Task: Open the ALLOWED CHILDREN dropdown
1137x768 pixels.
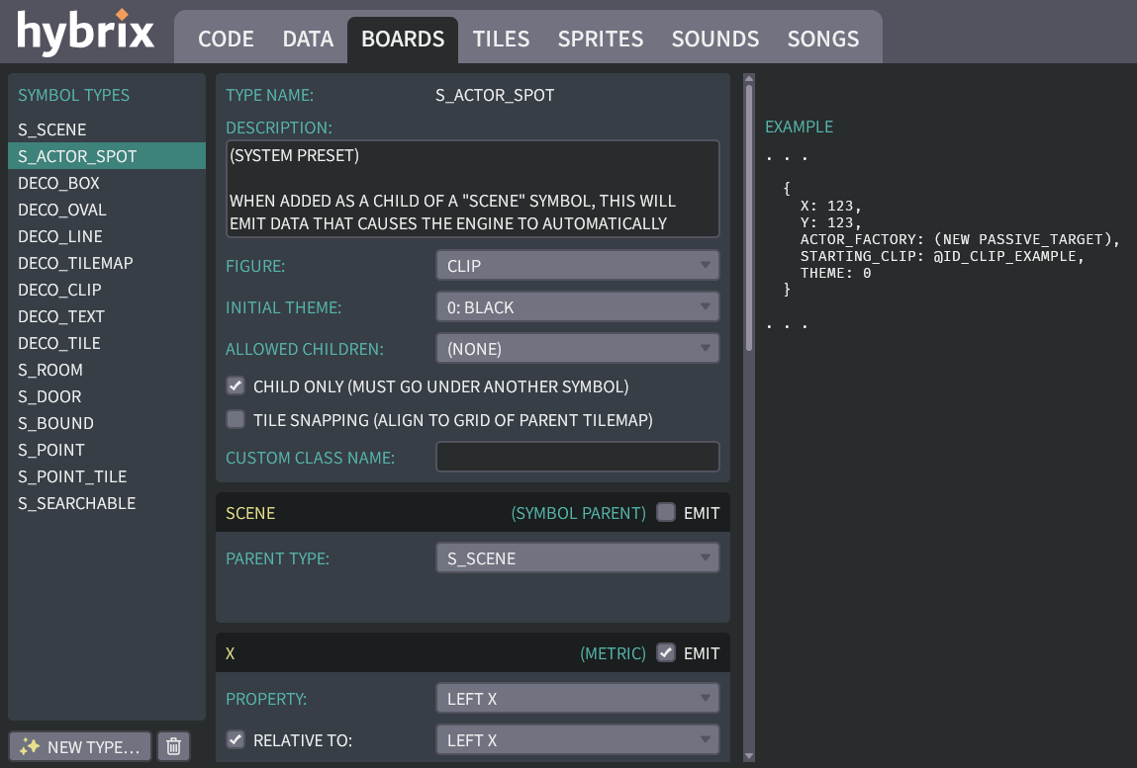Action: 577,348
